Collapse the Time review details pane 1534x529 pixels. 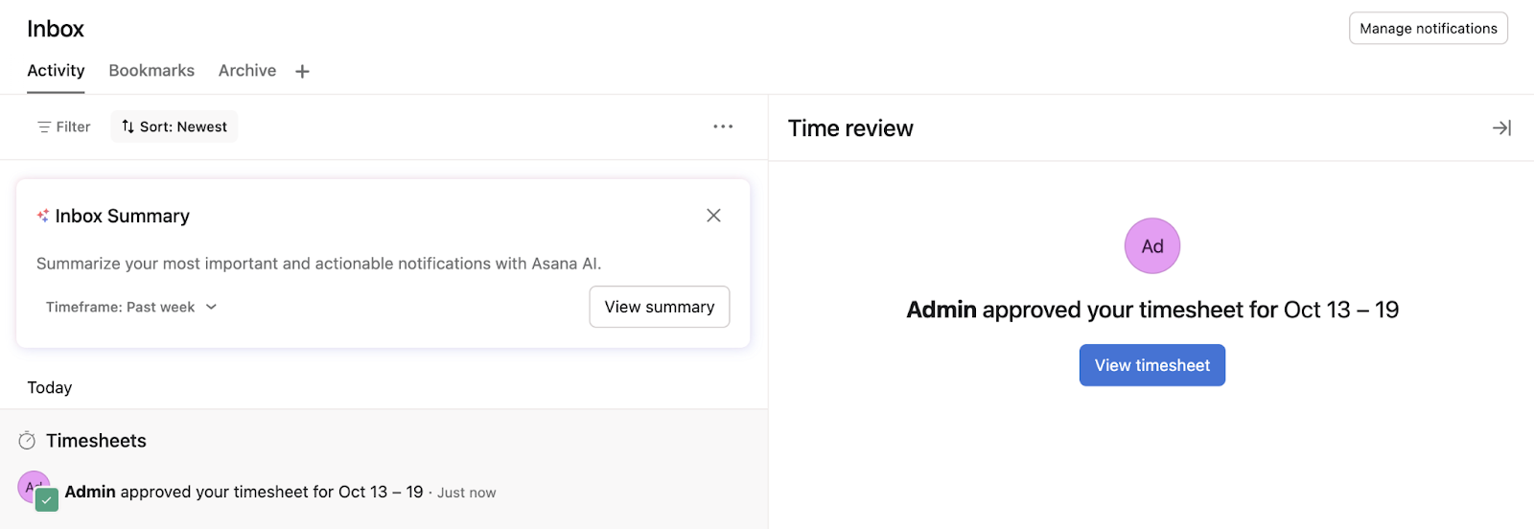click(x=1501, y=128)
